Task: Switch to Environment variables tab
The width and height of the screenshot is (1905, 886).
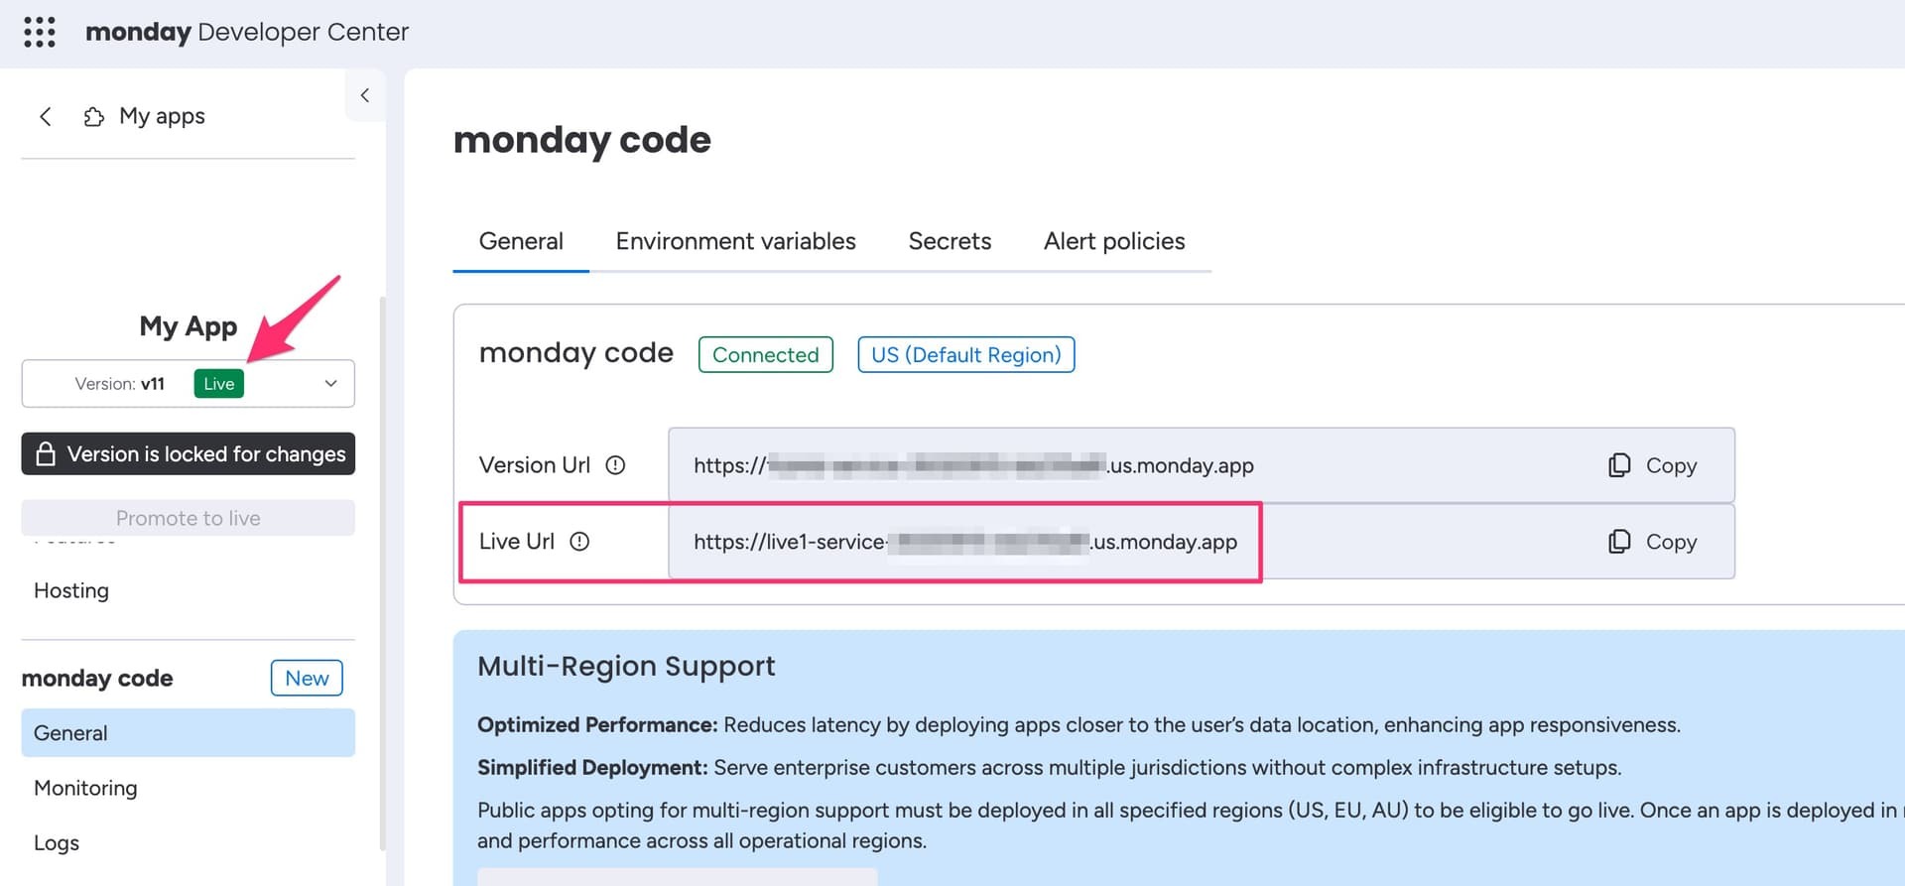Action: point(735,241)
